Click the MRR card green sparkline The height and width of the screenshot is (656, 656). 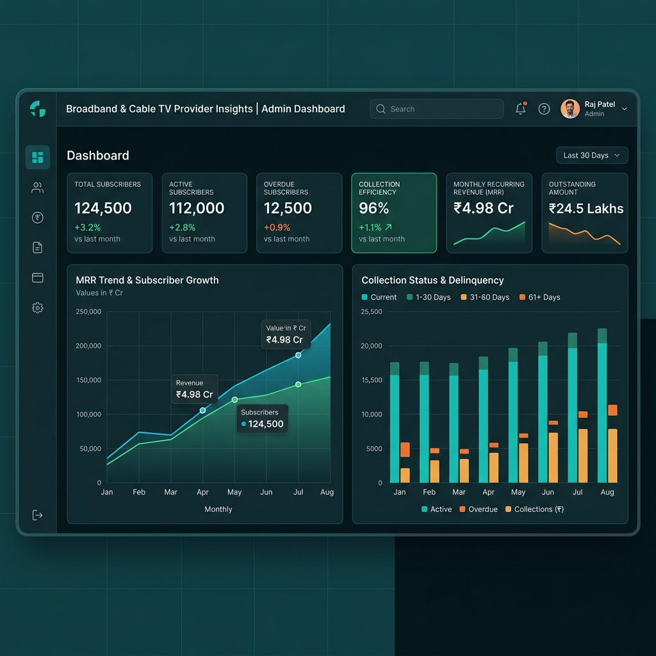[489, 233]
